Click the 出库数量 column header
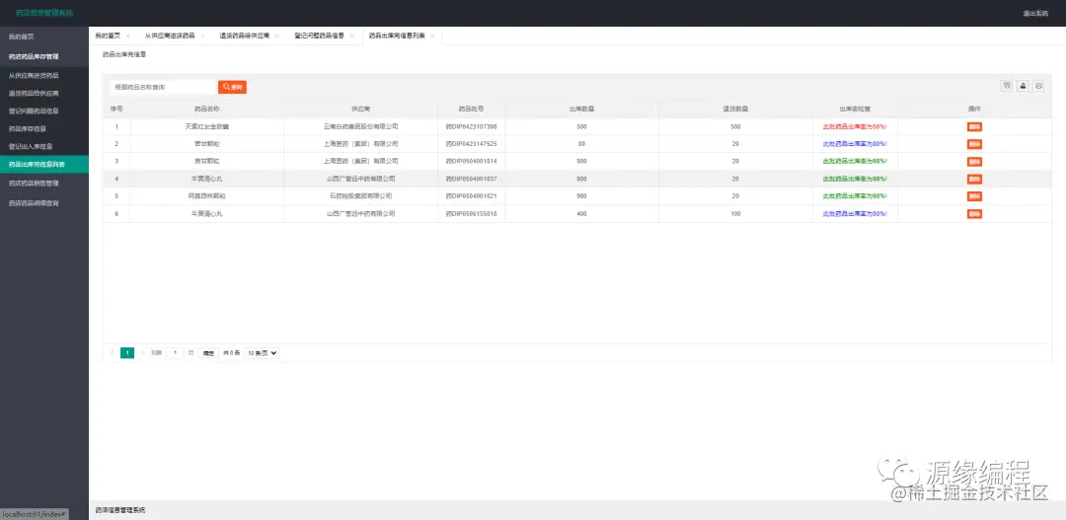This screenshot has height=520, width=1066. (581, 109)
